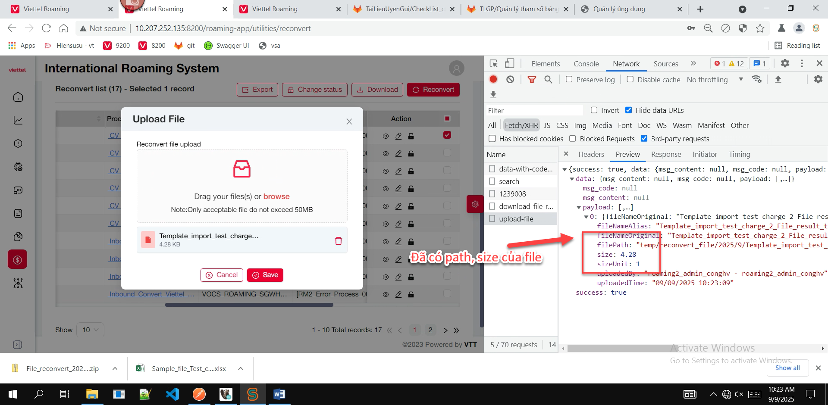The image size is (828, 405).
Task: Open DevTools settings gear
Action: [785, 63]
